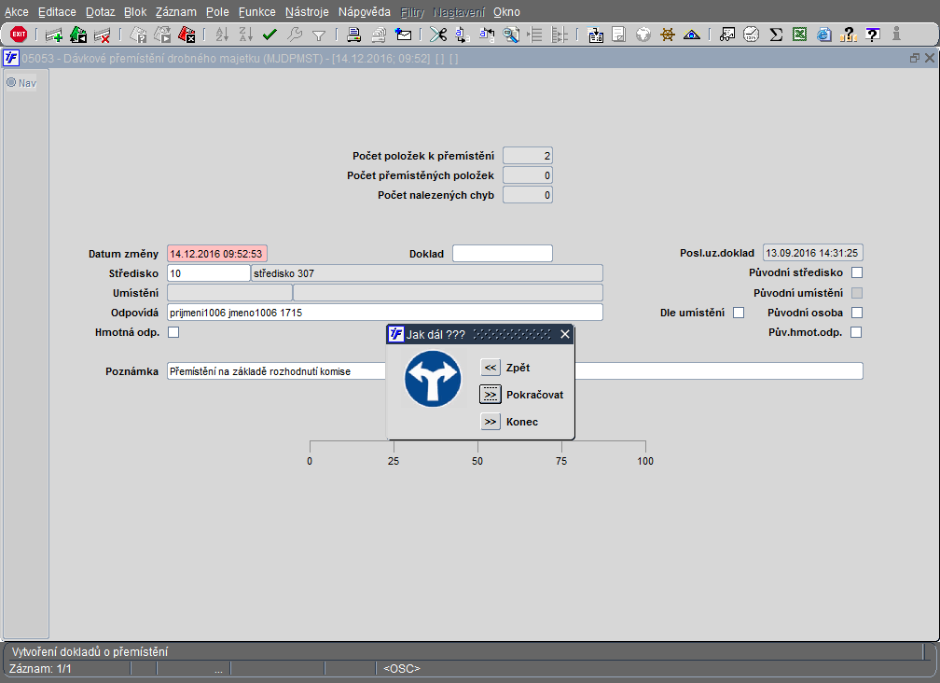Click the question mark help window icon
This screenshot has height=683, width=940.
tap(873, 35)
